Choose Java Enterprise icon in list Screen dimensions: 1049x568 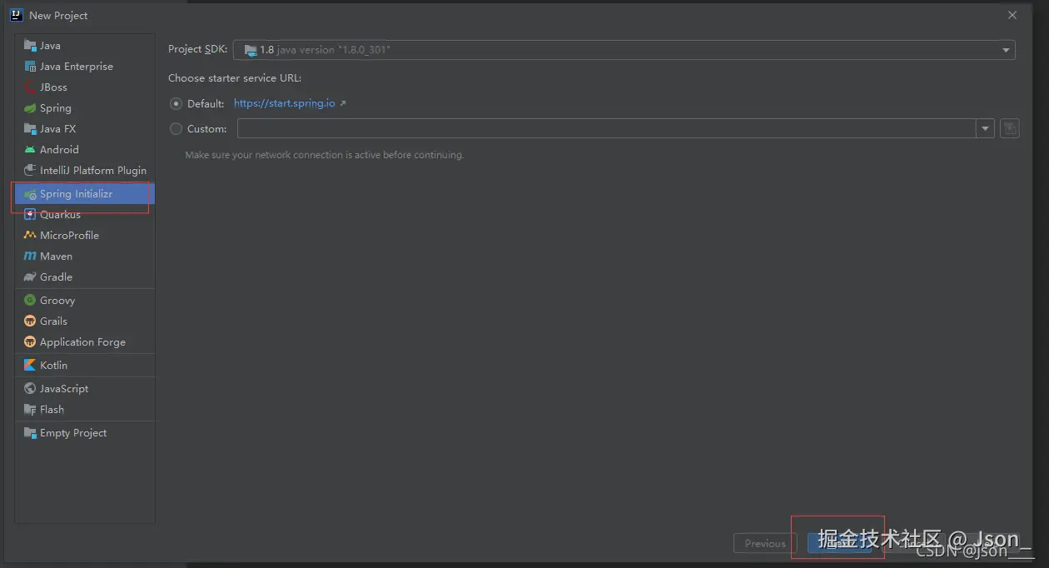tap(30, 66)
